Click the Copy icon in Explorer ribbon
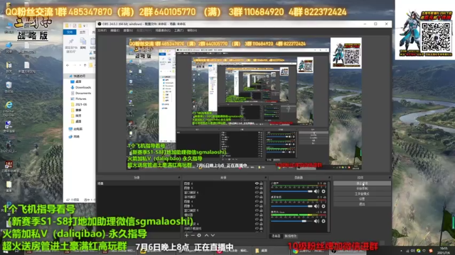This screenshot has width=455, height=255. pyautogui.click(x=83, y=43)
